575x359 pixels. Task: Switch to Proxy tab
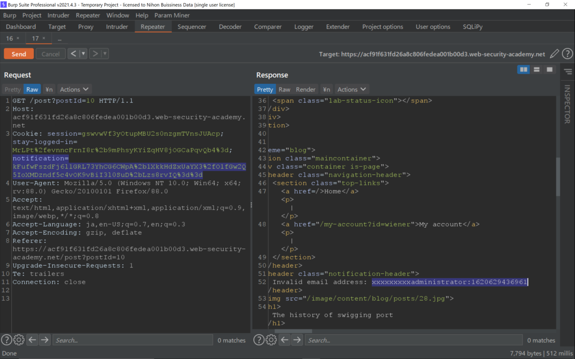point(86,27)
